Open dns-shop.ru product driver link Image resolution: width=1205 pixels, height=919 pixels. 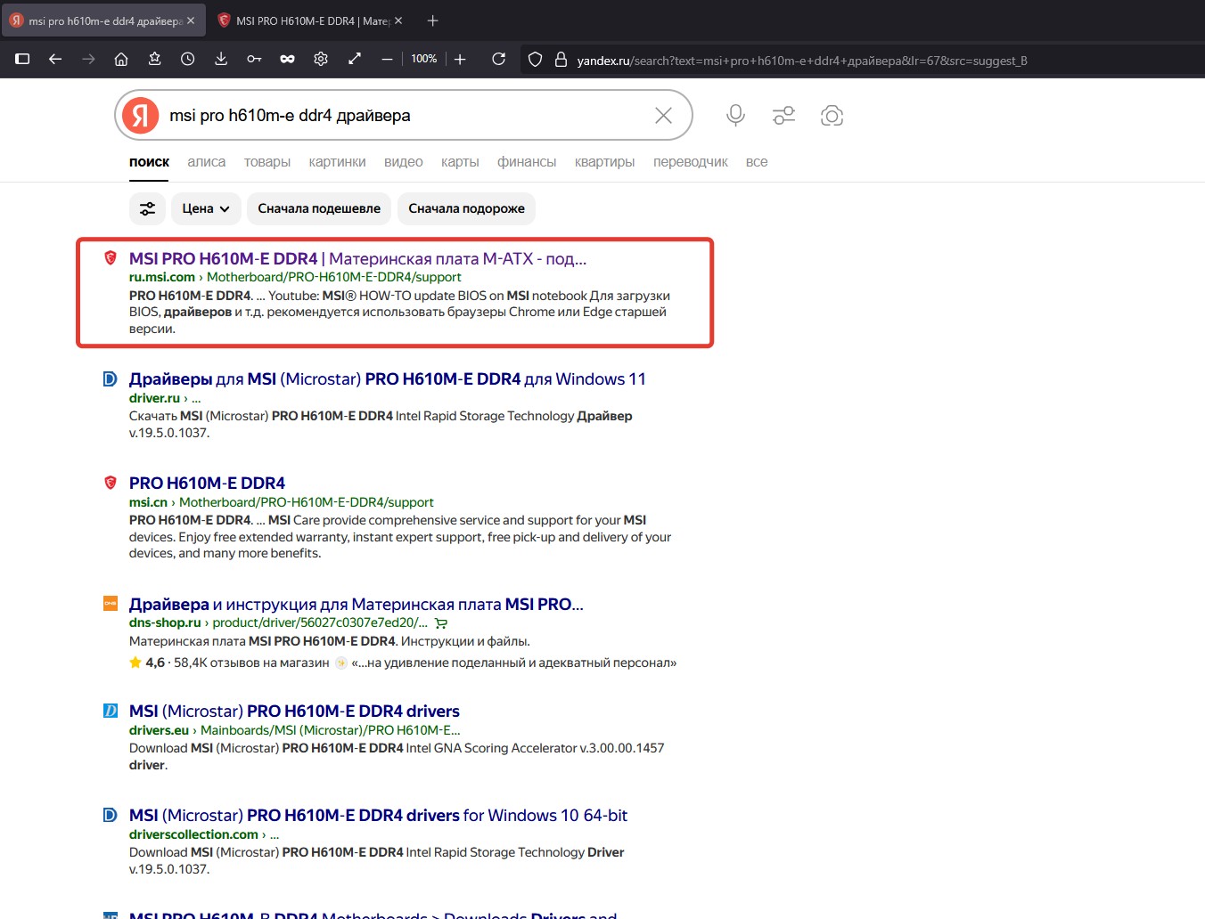click(x=278, y=622)
